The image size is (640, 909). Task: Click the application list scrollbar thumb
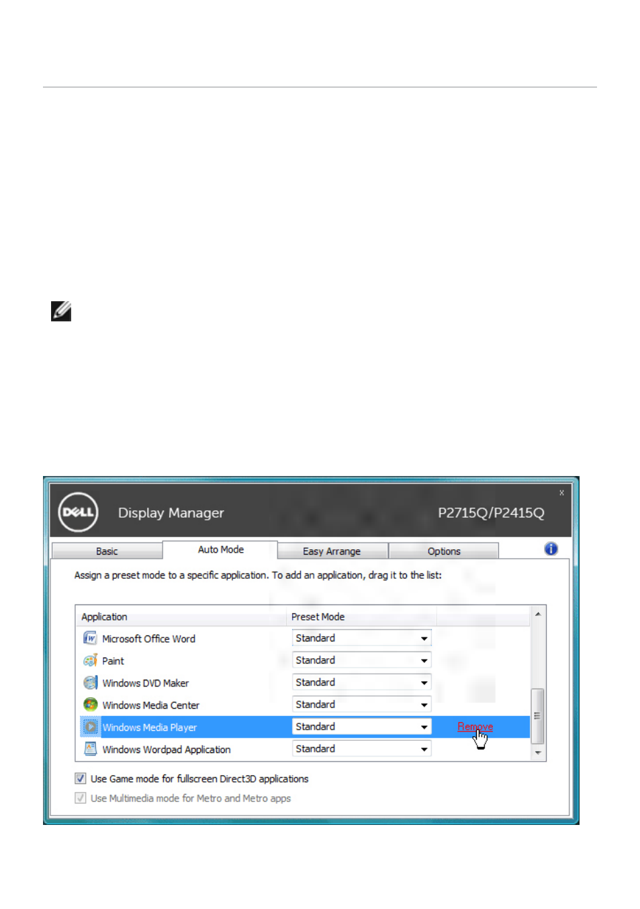click(538, 715)
